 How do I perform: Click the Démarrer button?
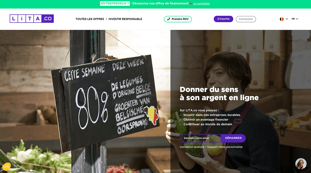point(233,138)
